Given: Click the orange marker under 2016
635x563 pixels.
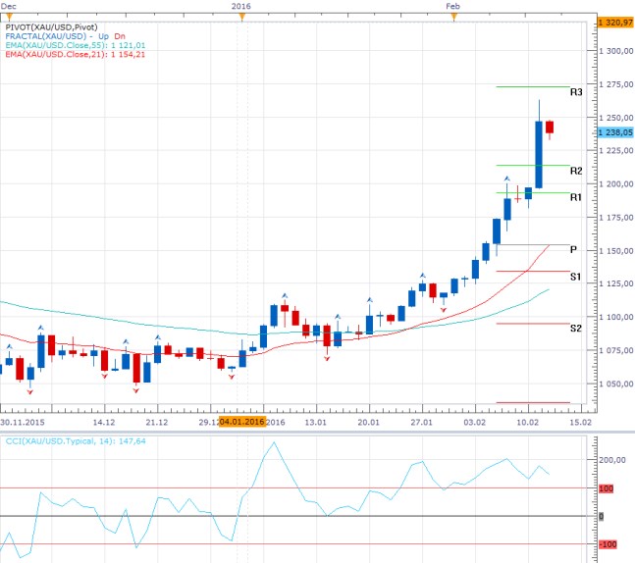Looking at the screenshot, I should pos(242,17).
